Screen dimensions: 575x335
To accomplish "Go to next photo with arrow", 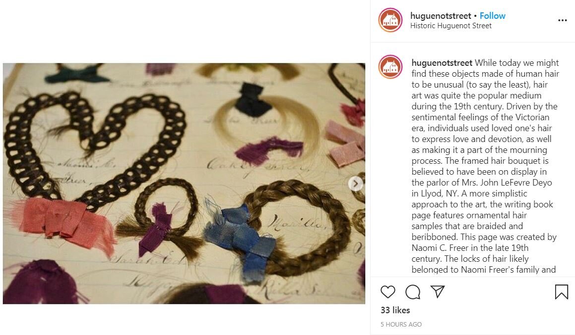I will 355,184.
